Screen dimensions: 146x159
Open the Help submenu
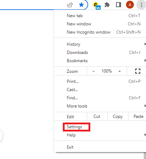[100, 135]
